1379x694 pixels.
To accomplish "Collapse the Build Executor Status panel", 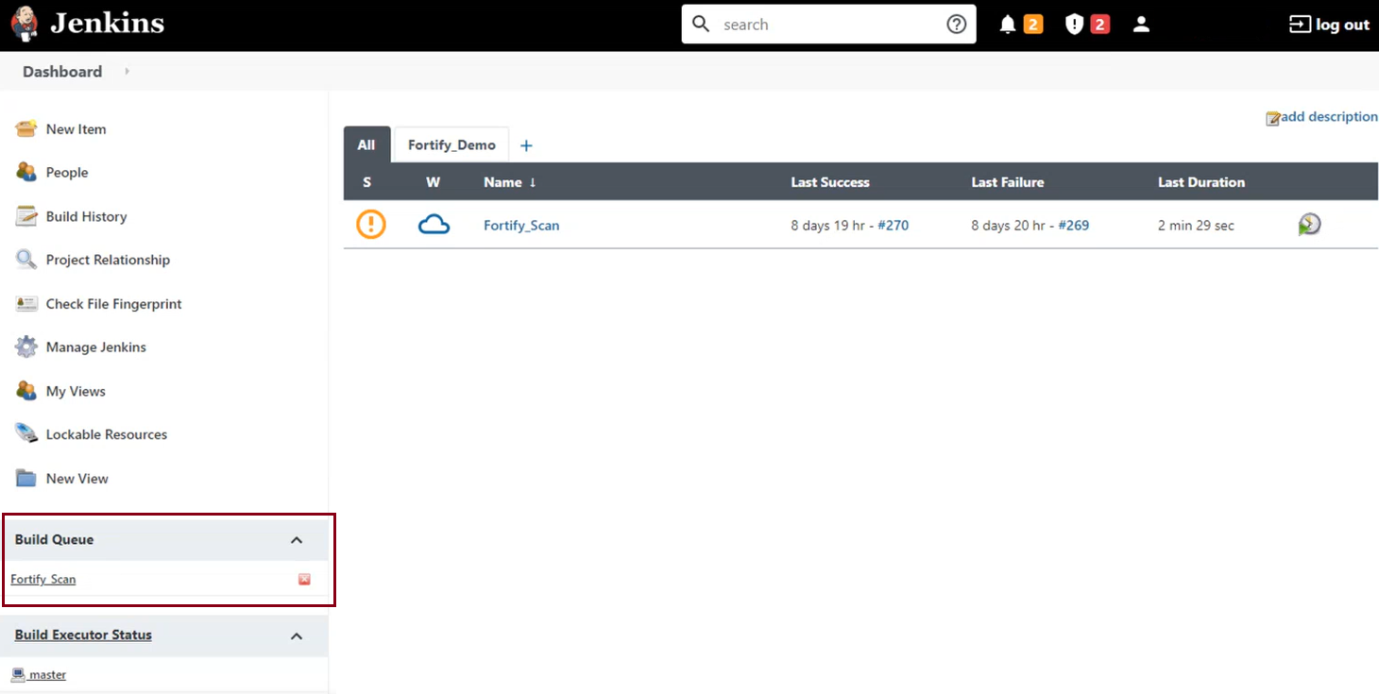I will pos(297,636).
